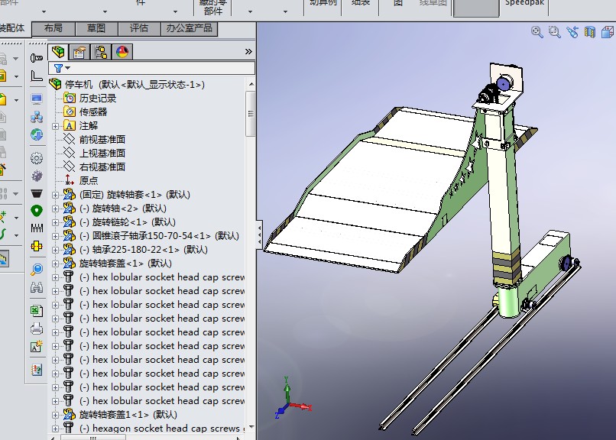Open the light gear design tool
Viewport: 616px width, 440px height.
pos(37,158)
